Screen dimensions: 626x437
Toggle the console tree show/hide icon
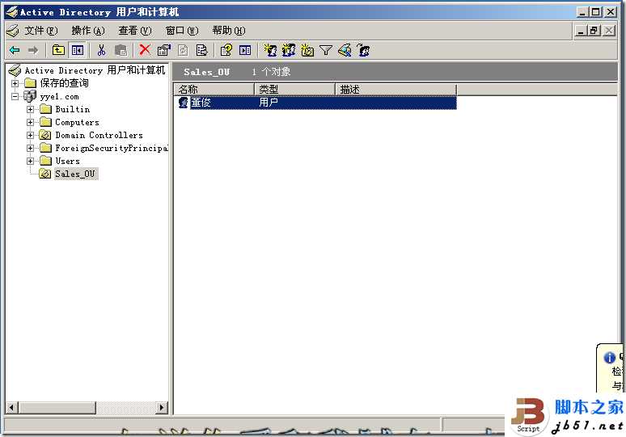[x=78, y=50]
